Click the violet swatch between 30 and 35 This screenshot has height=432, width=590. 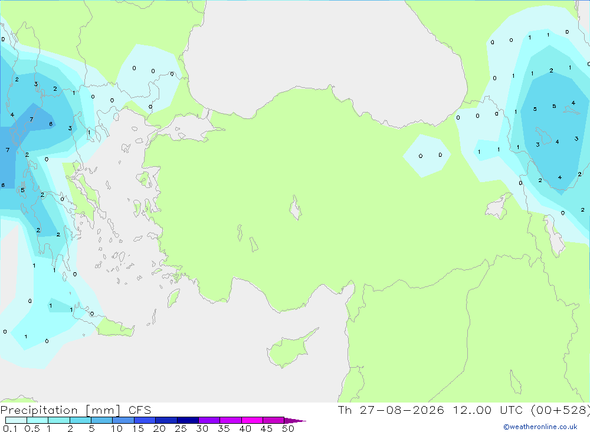(209, 420)
